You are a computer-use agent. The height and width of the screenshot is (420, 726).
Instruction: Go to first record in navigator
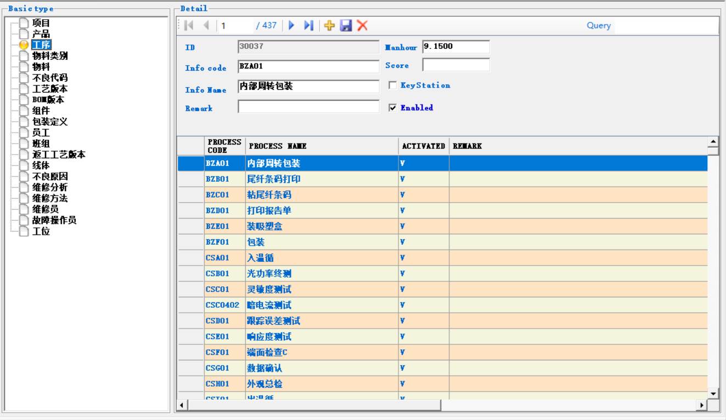click(x=189, y=26)
